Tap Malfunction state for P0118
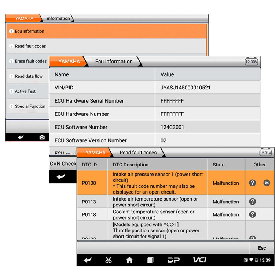Screen dimensions: 275x275 [226, 214]
